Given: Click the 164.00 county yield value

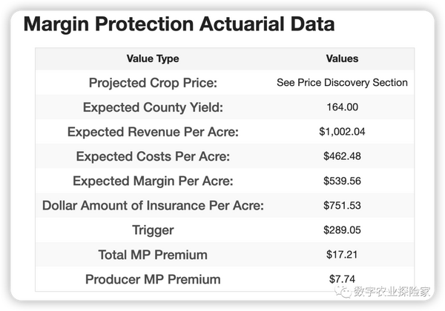Looking at the screenshot, I should click(342, 107).
